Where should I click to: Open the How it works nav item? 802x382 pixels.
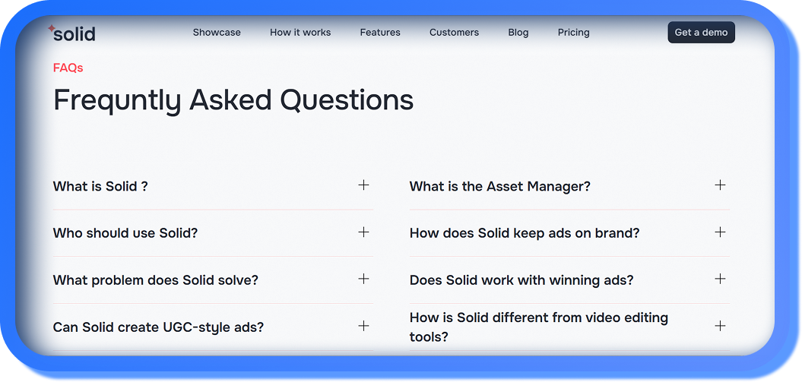300,32
